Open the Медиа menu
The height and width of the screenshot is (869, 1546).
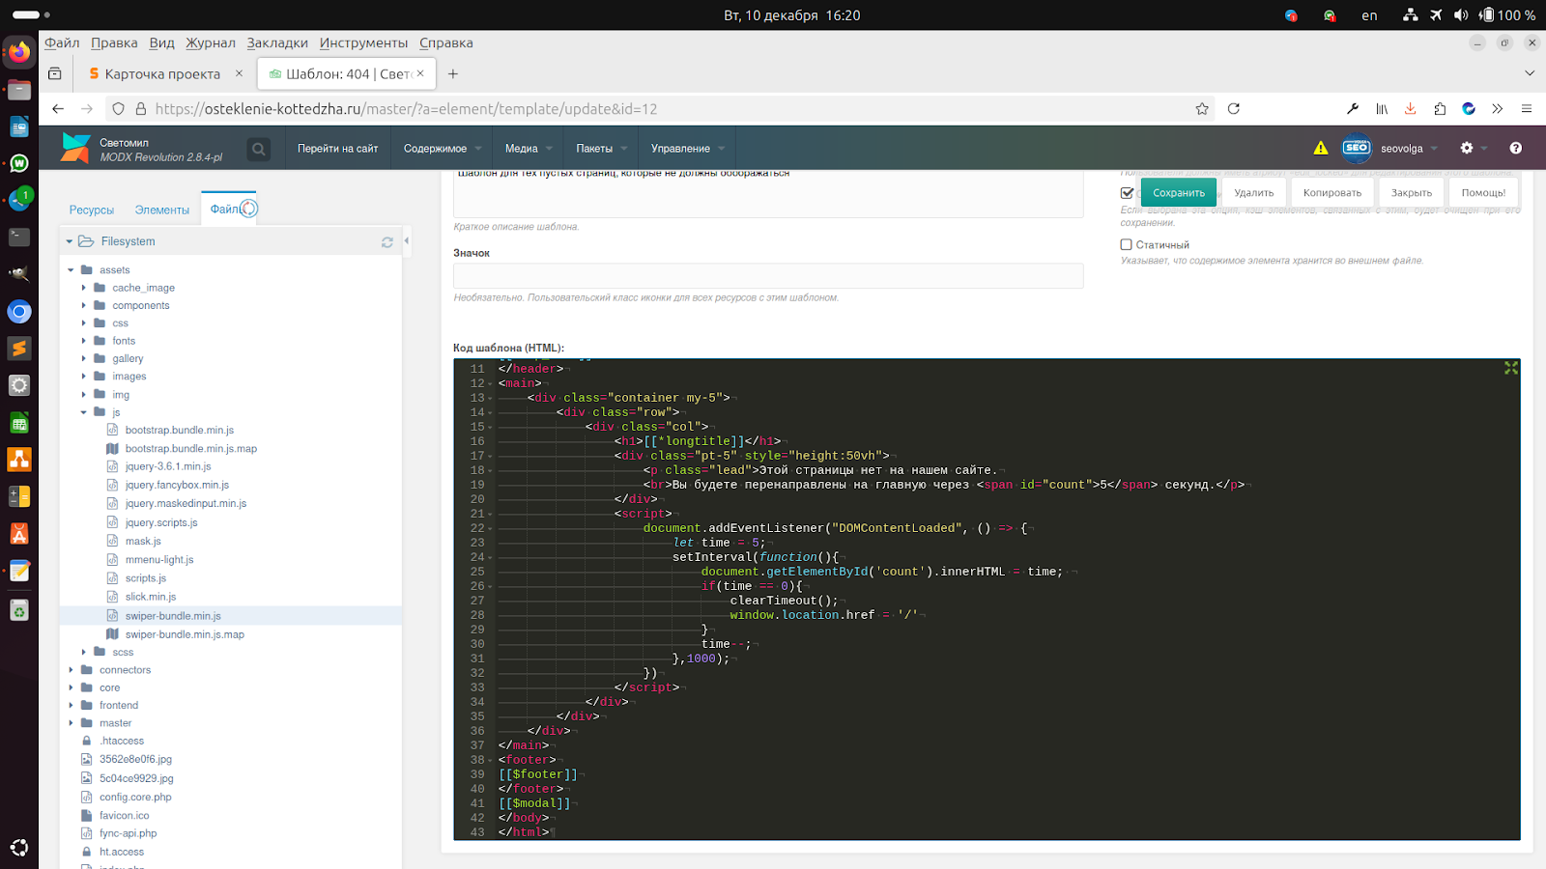528,149
